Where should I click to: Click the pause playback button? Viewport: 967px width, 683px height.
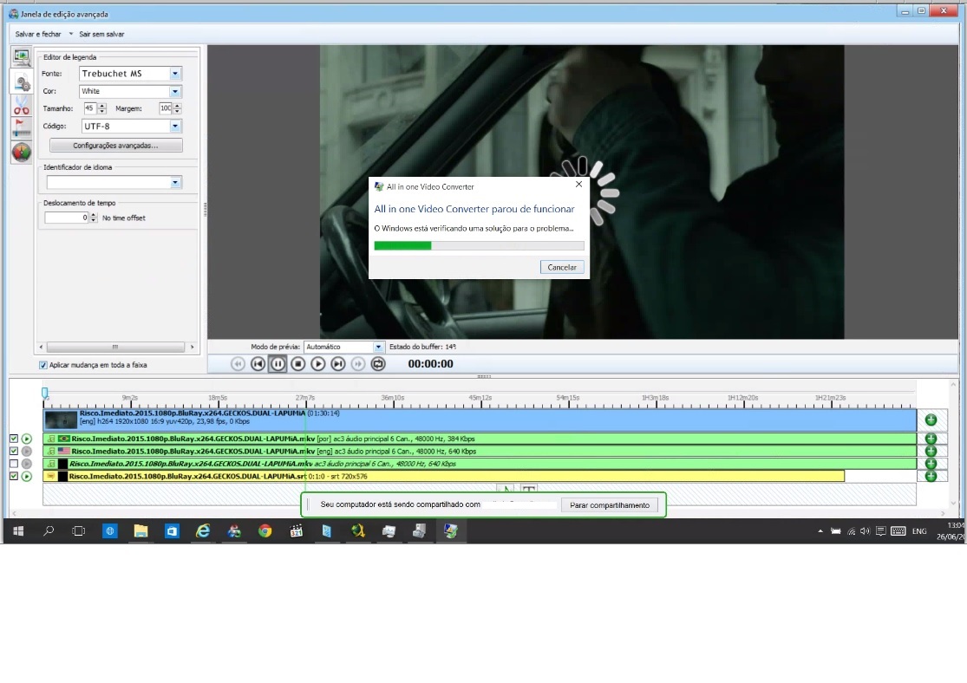[278, 364]
